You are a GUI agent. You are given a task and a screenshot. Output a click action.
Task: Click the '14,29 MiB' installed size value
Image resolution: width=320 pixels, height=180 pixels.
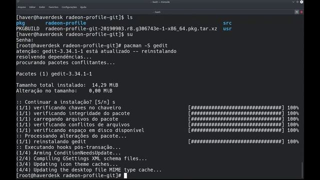click(105, 85)
